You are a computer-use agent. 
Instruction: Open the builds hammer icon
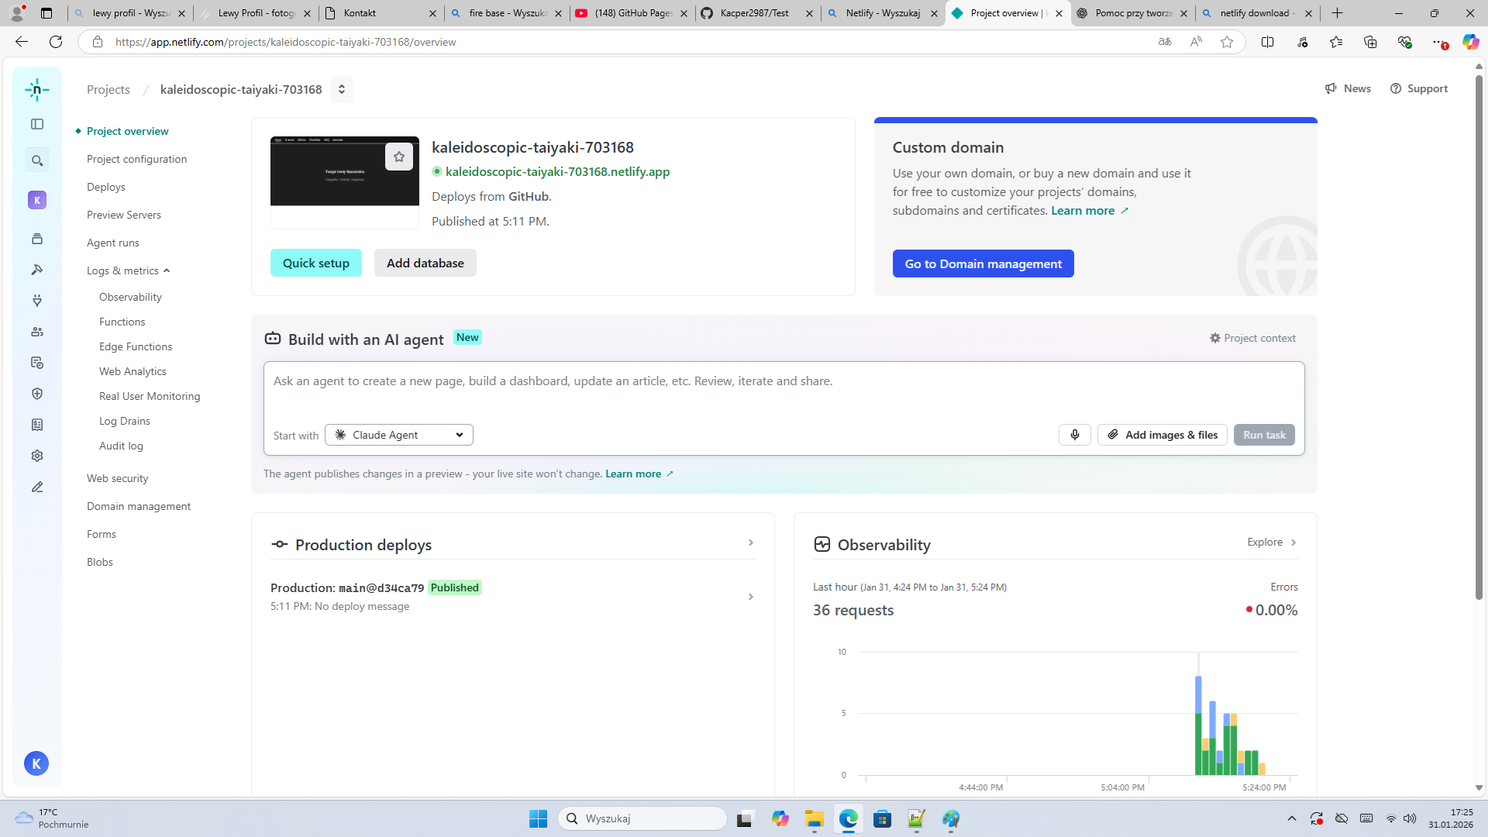37,270
